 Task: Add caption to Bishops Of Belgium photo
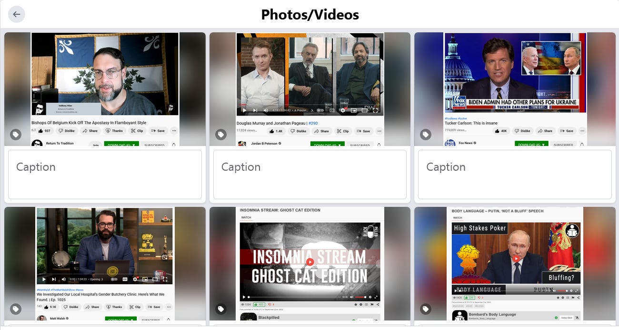click(x=105, y=175)
